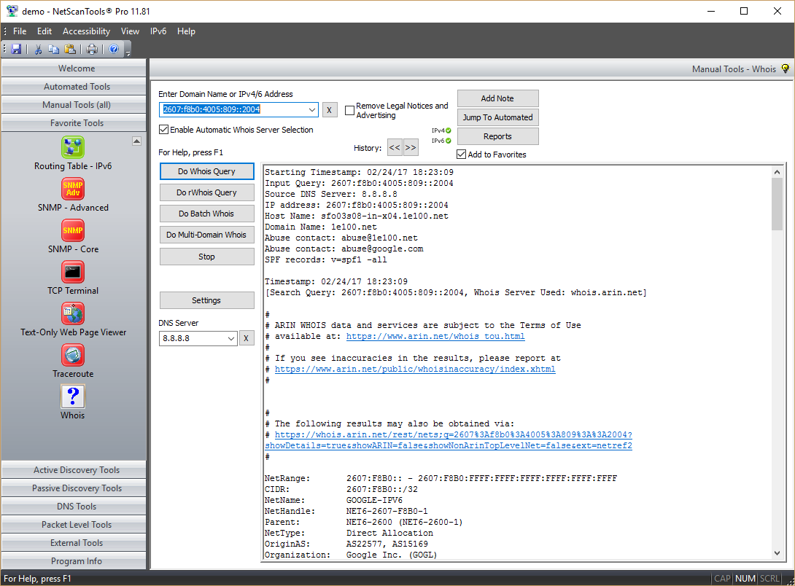Click the IPv4 green status indicator
The width and height of the screenshot is (795, 586).
[x=449, y=130]
